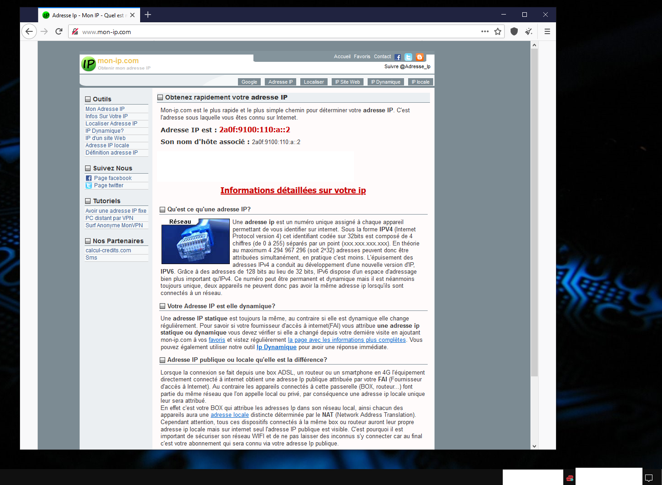Click the browser Back arrow button

coord(29,31)
